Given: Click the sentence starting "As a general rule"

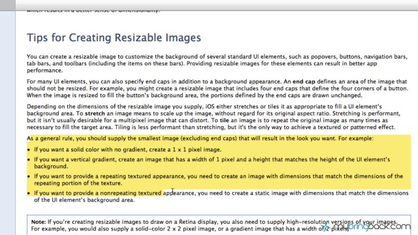Looking at the screenshot, I should pyautogui.click(x=200, y=138).
